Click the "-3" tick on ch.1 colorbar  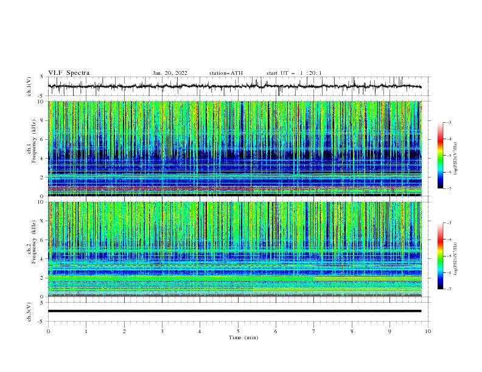(x=449, y=122)
